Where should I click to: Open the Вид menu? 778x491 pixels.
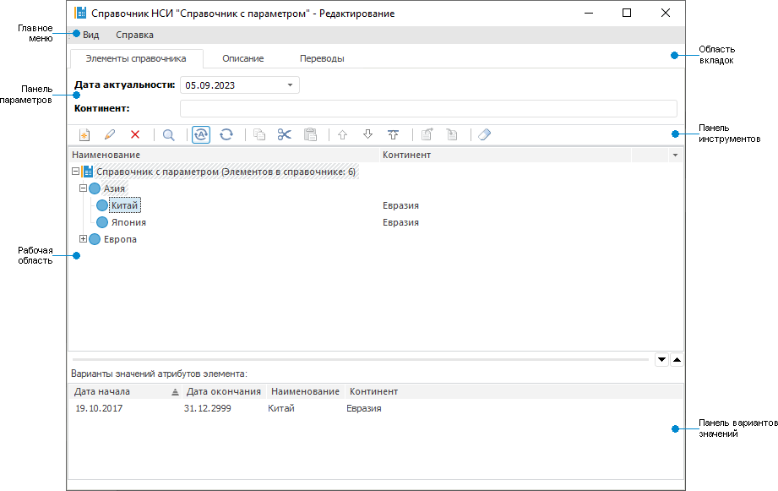click(90, 35)
